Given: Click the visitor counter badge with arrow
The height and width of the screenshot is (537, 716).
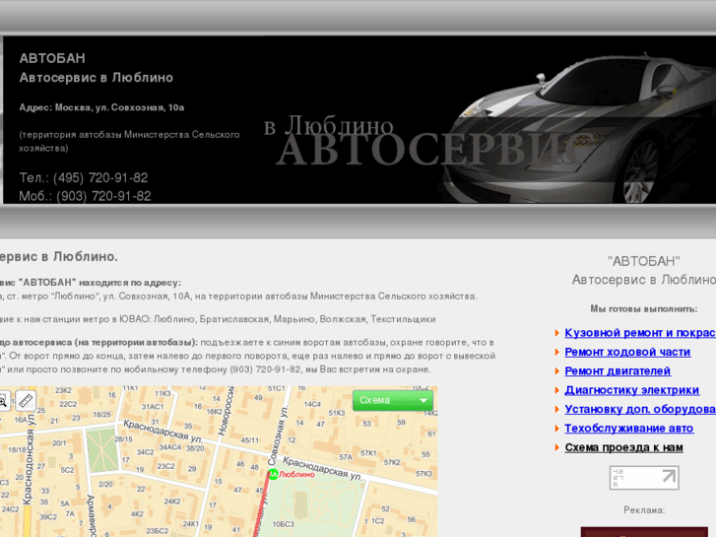Looking at the screenshot, I should 644,478.
